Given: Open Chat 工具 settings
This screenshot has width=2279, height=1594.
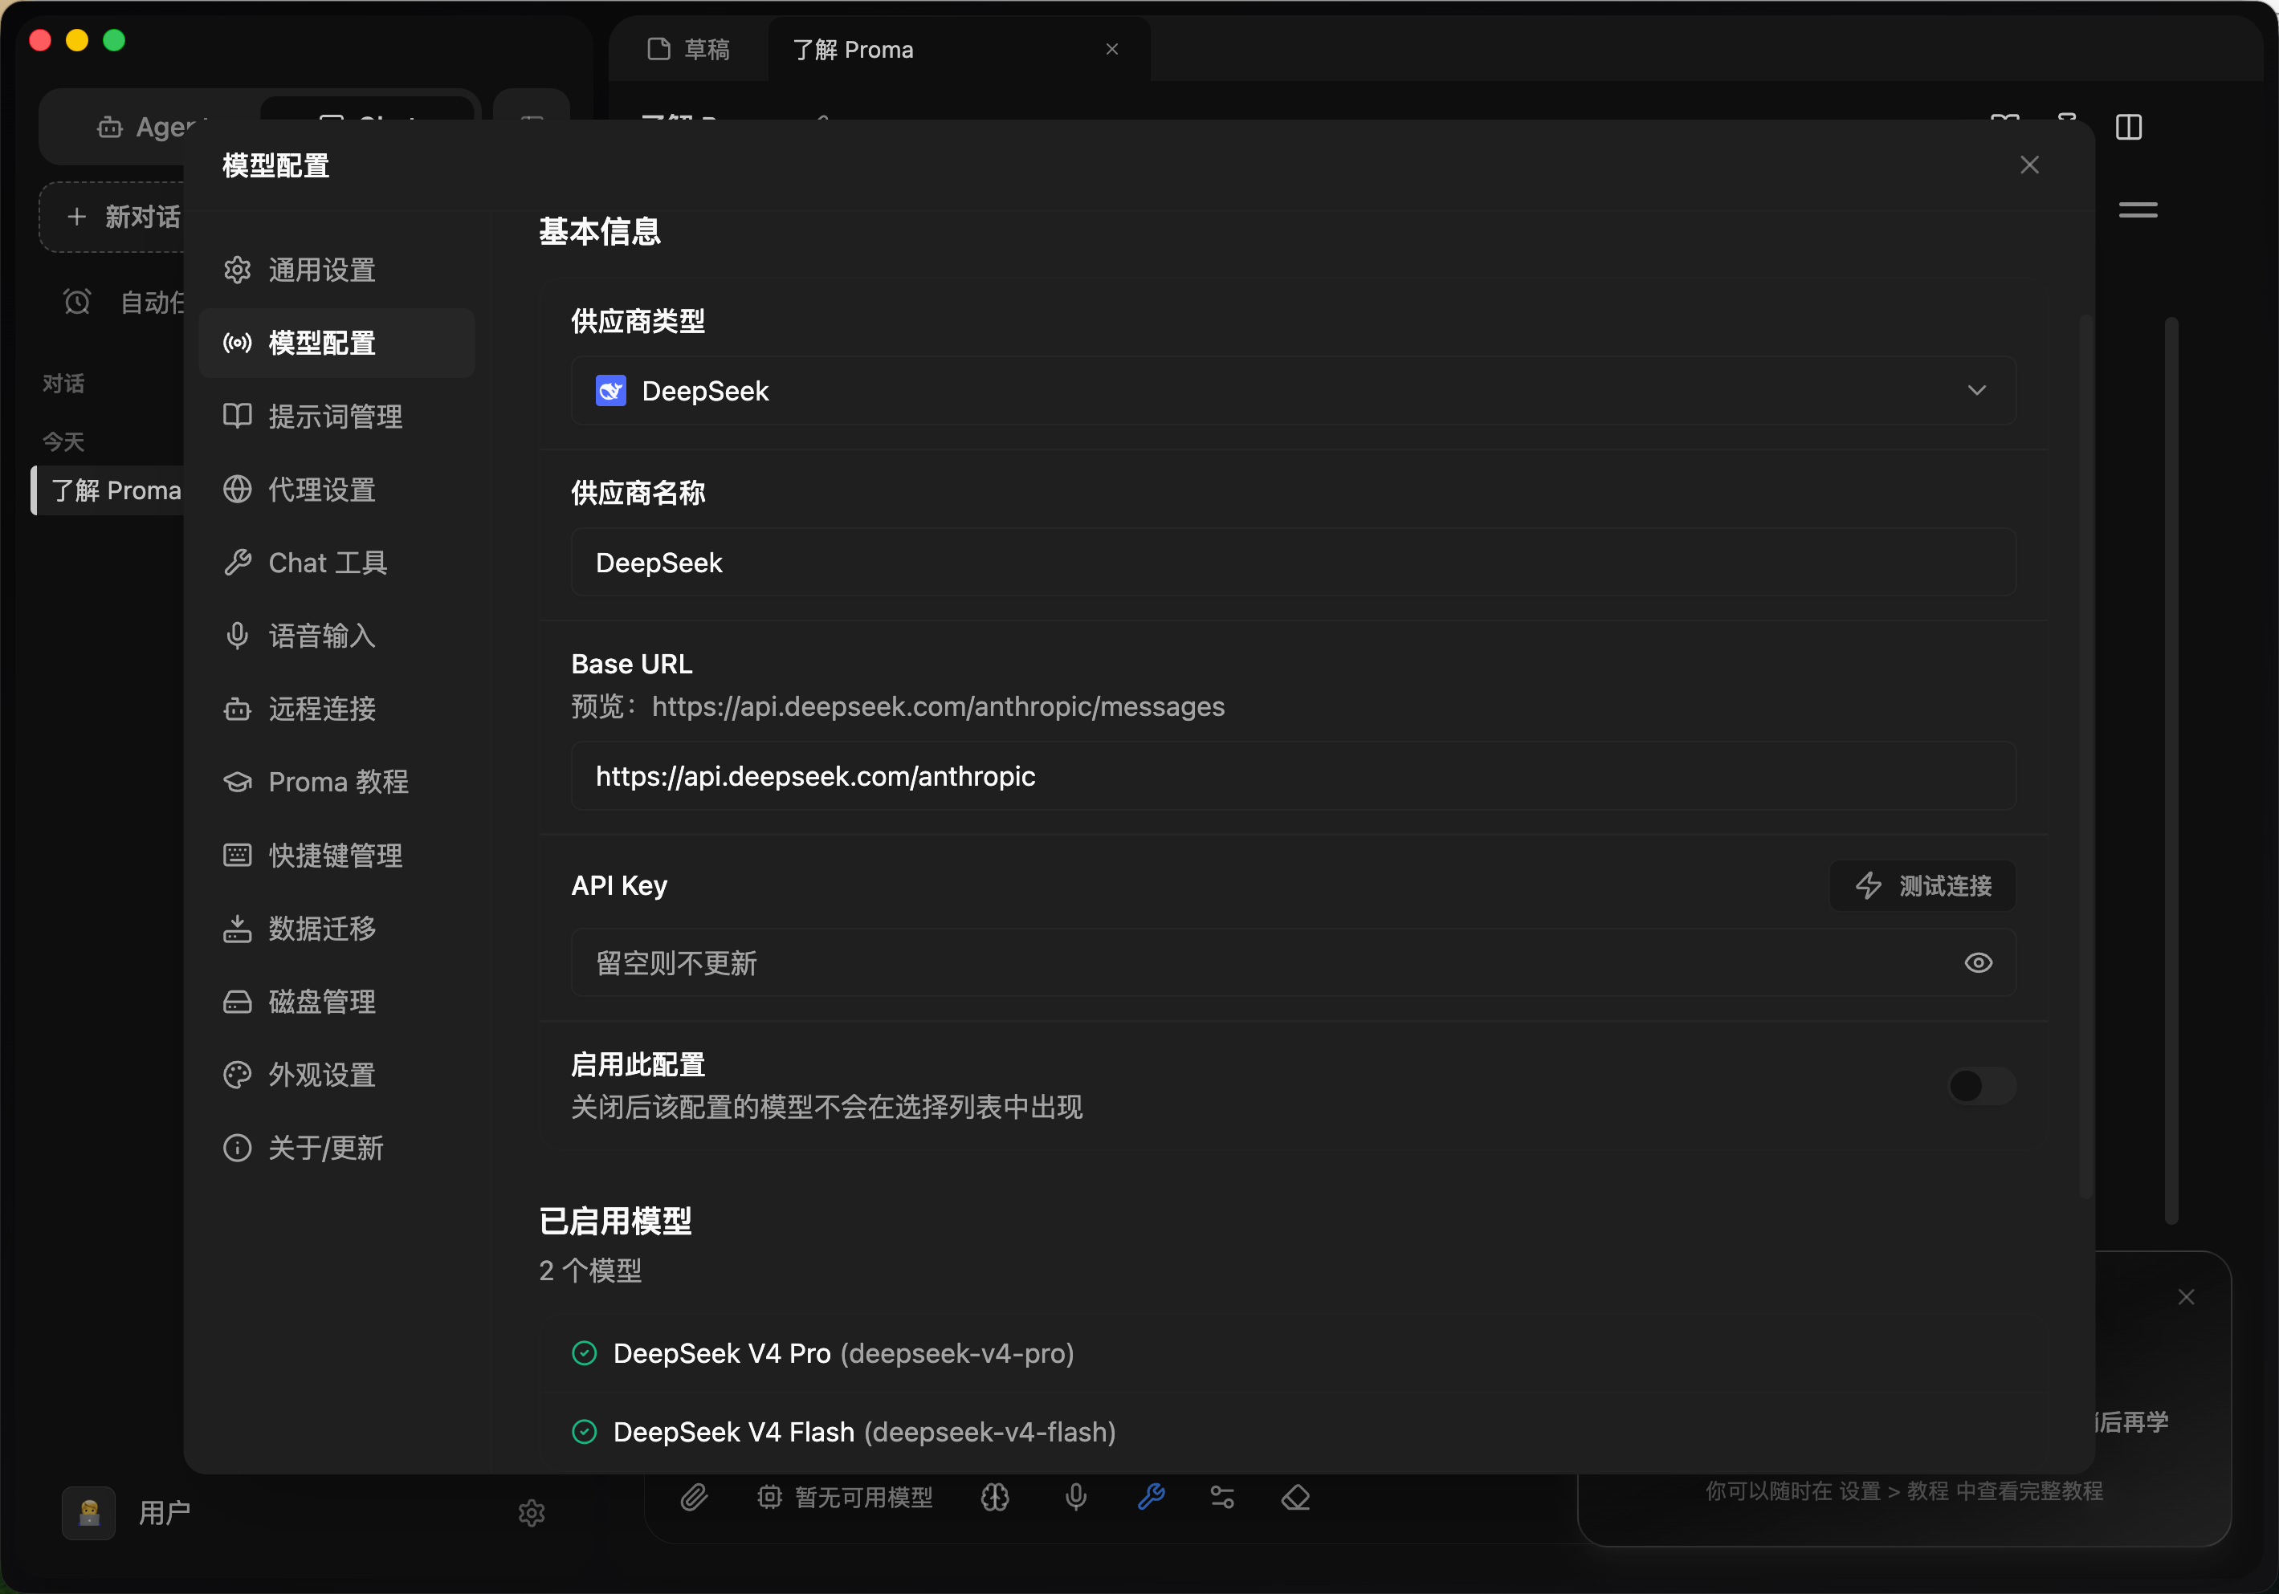Looking at the screenshot, I should (336, 563).
